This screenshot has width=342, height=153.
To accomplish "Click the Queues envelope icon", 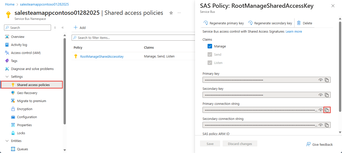I will [13, 149].
